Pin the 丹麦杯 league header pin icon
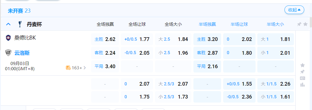 pyautogui.click(x=299, y=24)
